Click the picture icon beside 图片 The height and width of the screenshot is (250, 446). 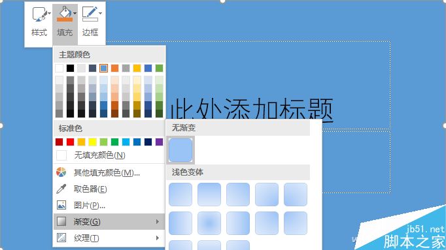(61, 205)
